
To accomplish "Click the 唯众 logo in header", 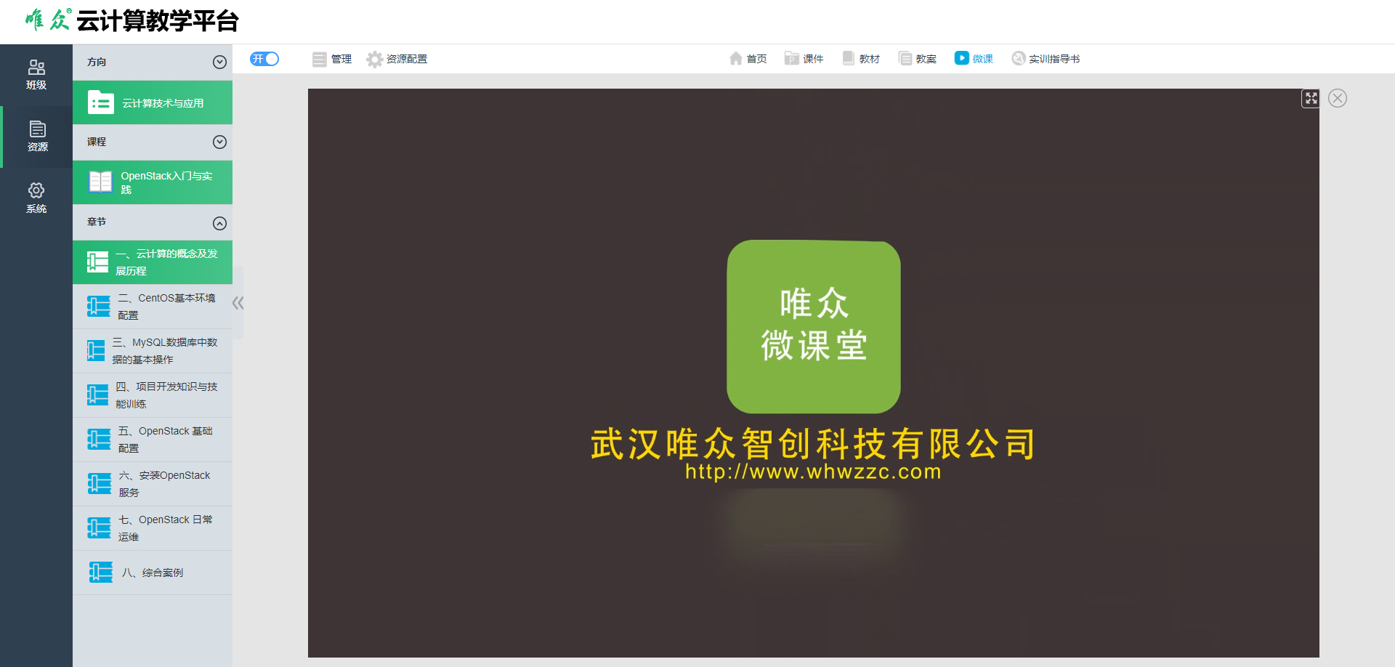I will coord(48,20).
